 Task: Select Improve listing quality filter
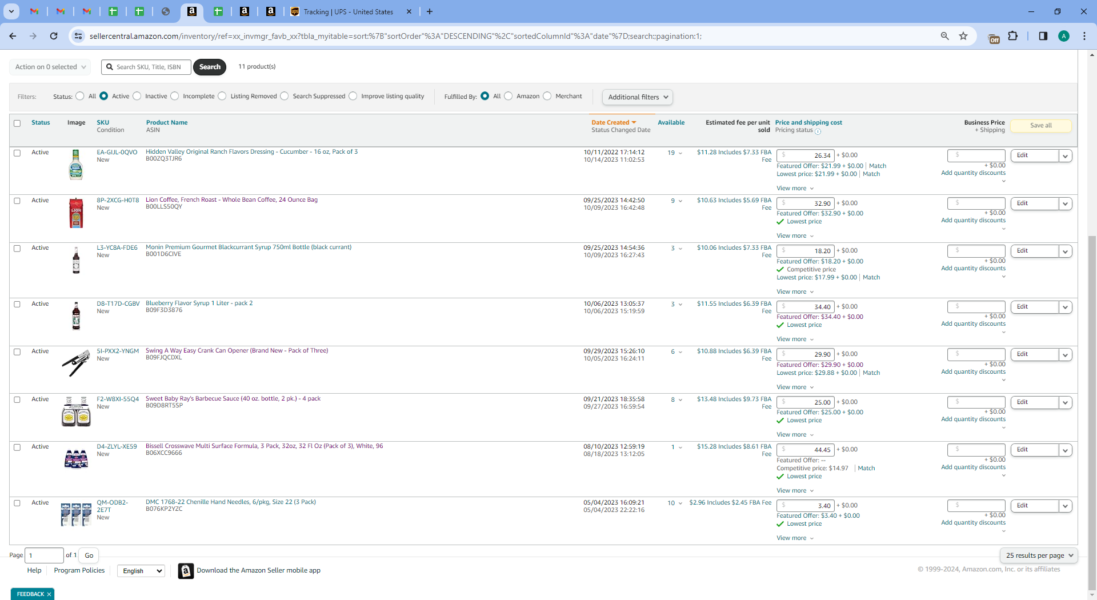point(353,96)
